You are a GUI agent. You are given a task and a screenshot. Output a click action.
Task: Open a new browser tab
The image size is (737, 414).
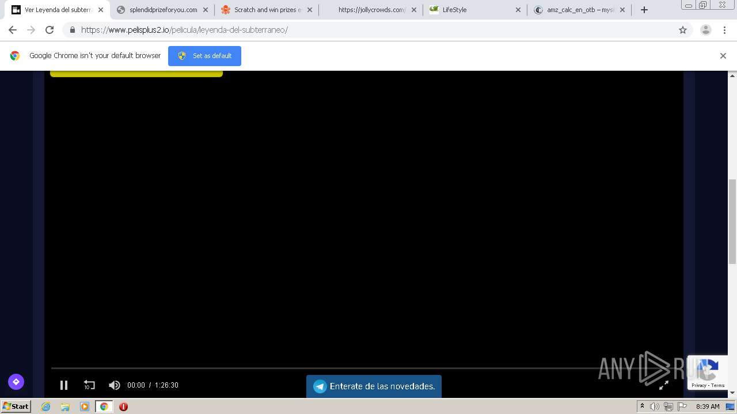[x=644, y=10]
